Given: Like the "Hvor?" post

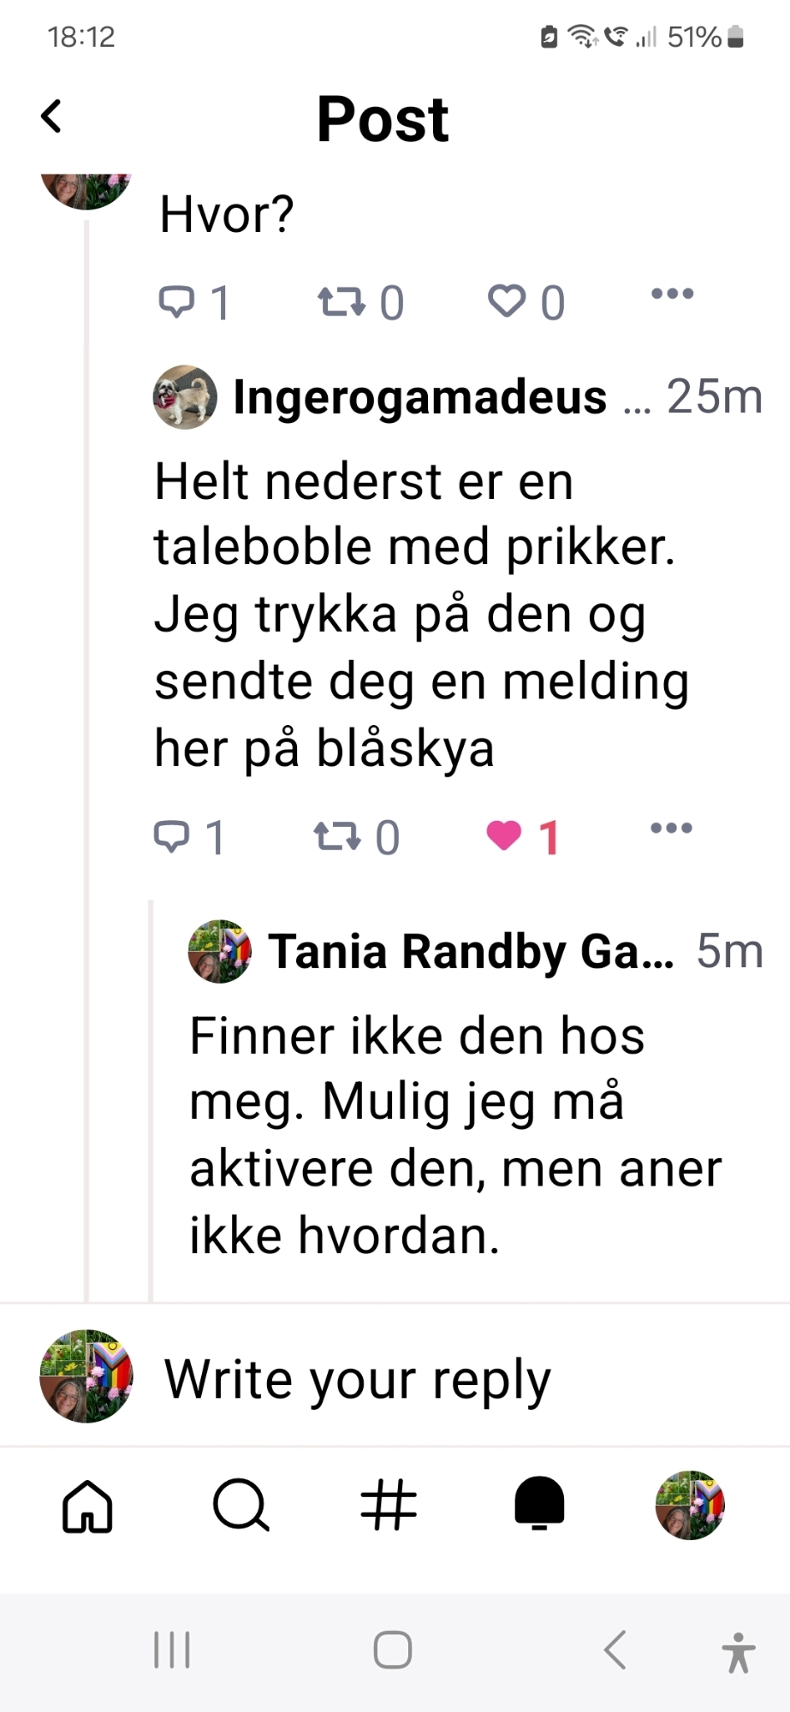Looking at the screenshot, I should tap(507, 301).
